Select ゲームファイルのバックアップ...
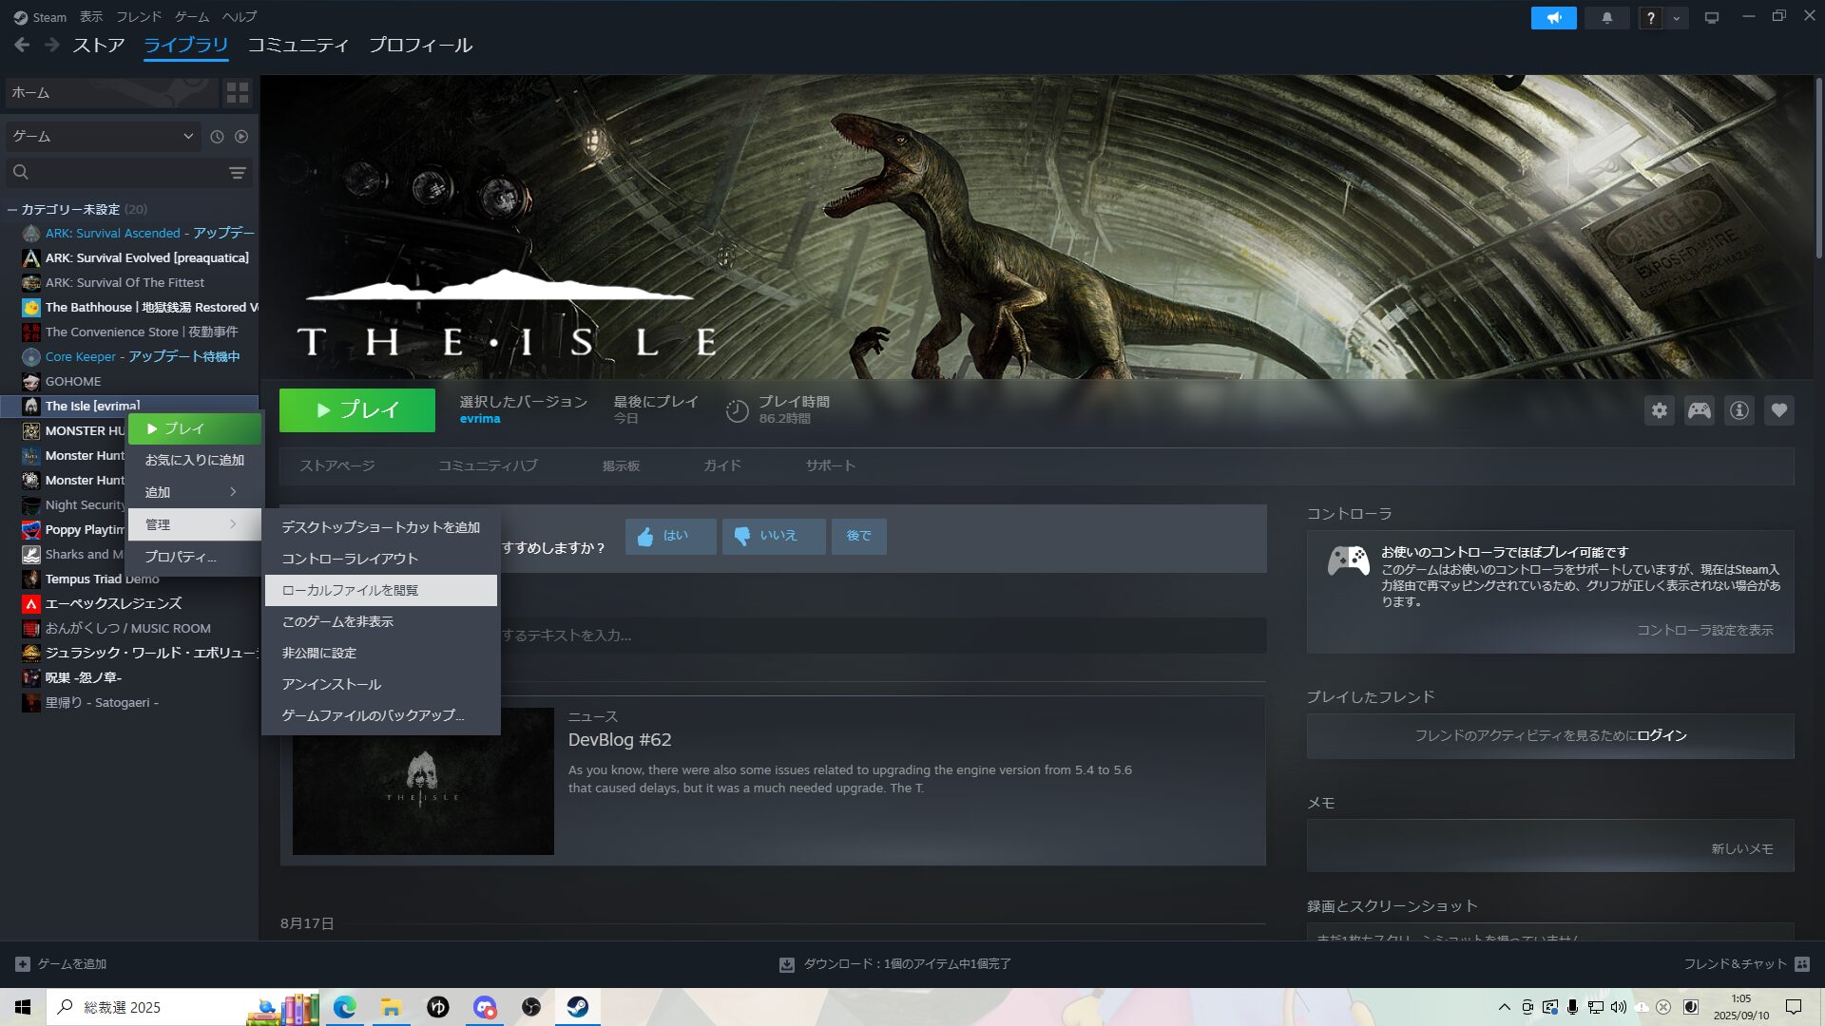Image resolution: width=1825 pixels, height=1026 pixels. (381, 715)
